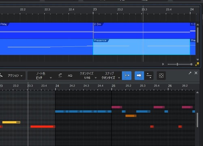Select the short red note below the 26.2 pink note

pyautogui.click(x=180, y=127)
